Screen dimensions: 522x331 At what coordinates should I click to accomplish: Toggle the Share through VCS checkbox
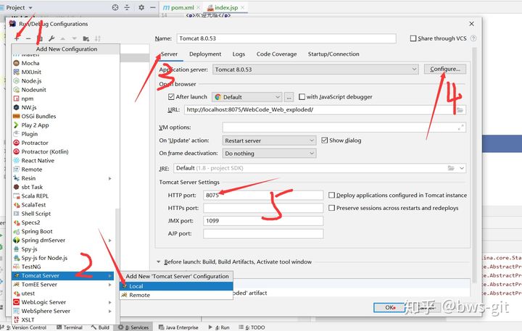pos(413,38)
